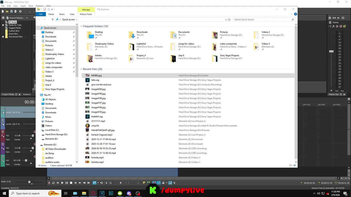Click the New project icon in VEGAS toolbar
This screenshot has width=351, height=197.
[3, 11]
